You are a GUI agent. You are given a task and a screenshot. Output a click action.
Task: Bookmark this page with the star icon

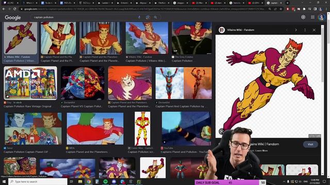280,9
